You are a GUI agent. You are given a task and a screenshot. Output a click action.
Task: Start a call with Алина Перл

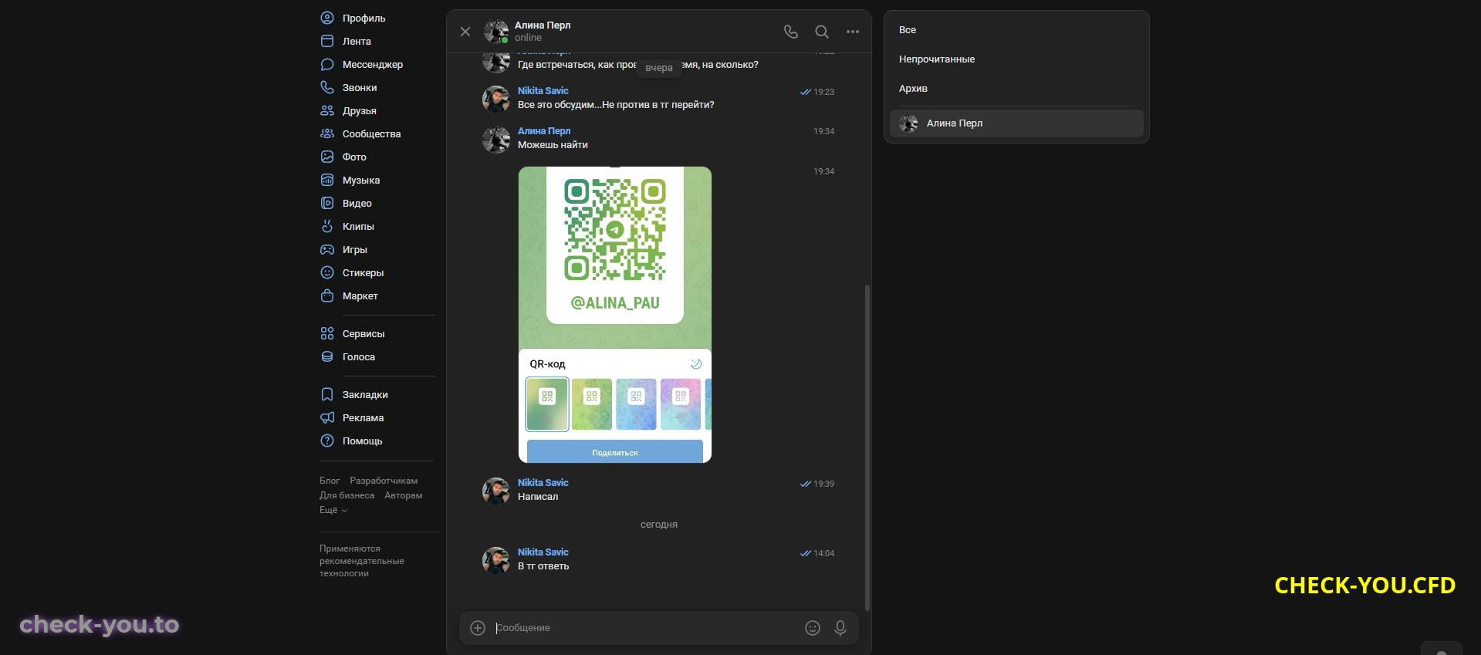[x=791, y=32]
